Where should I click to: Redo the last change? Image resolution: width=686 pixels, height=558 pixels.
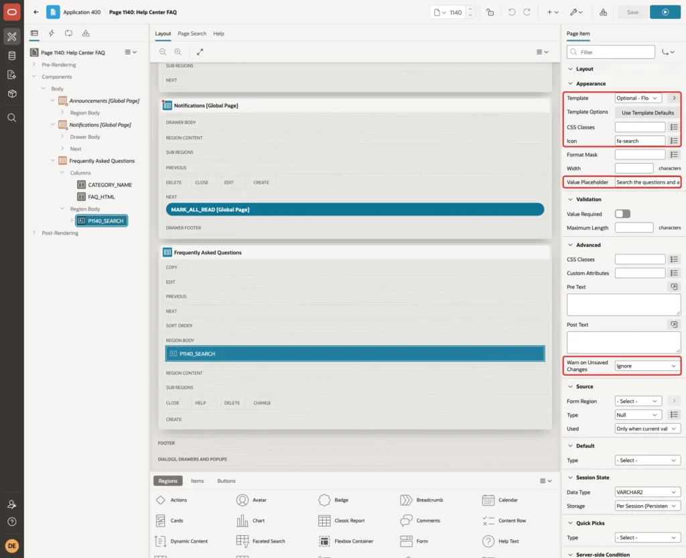tap(527, 12)
